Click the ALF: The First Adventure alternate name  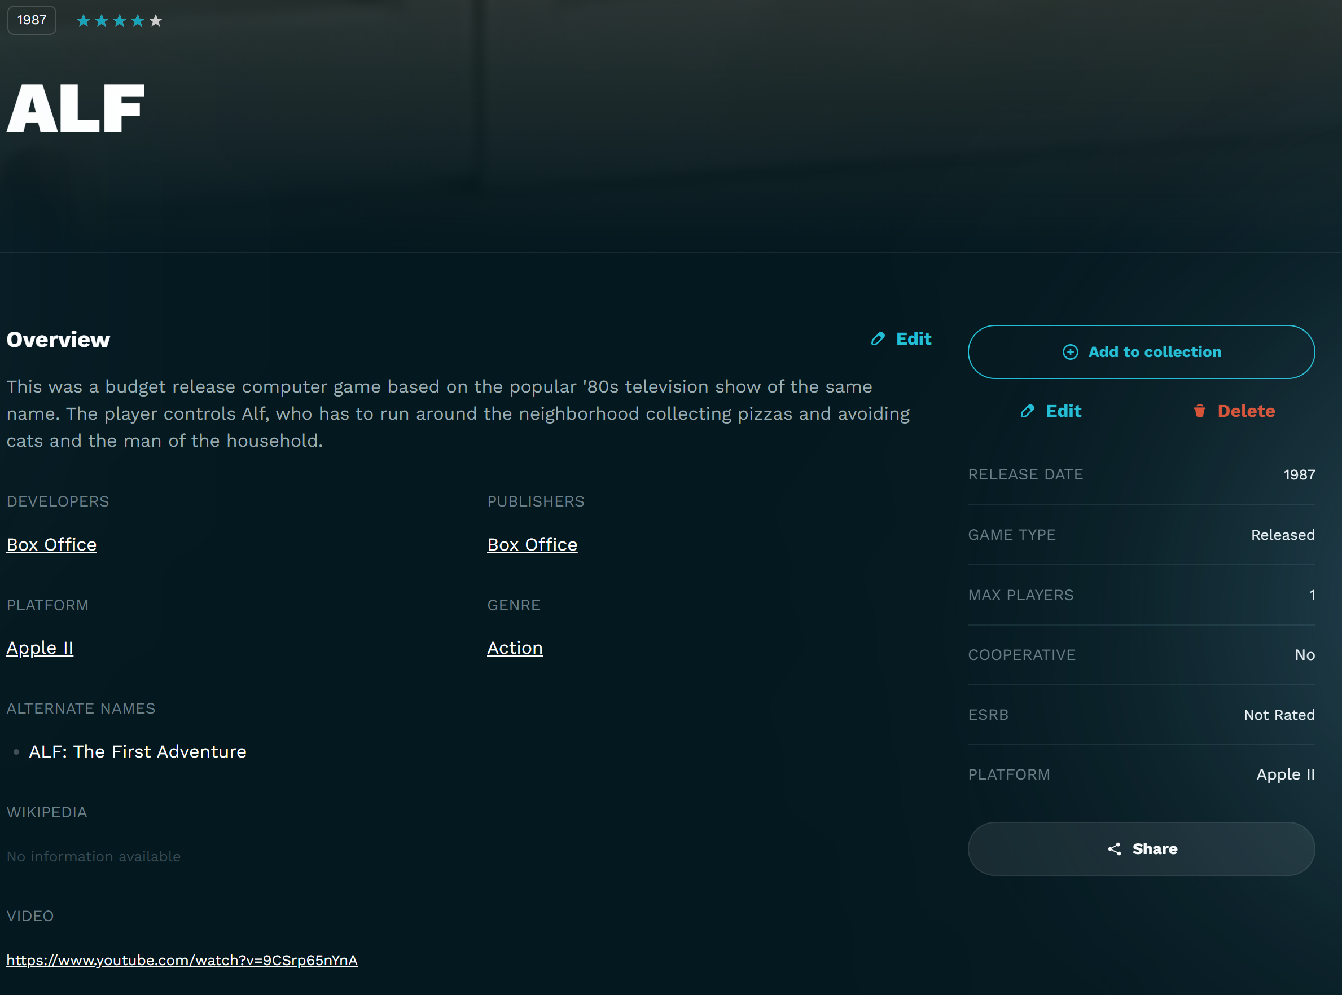point(138,752)
